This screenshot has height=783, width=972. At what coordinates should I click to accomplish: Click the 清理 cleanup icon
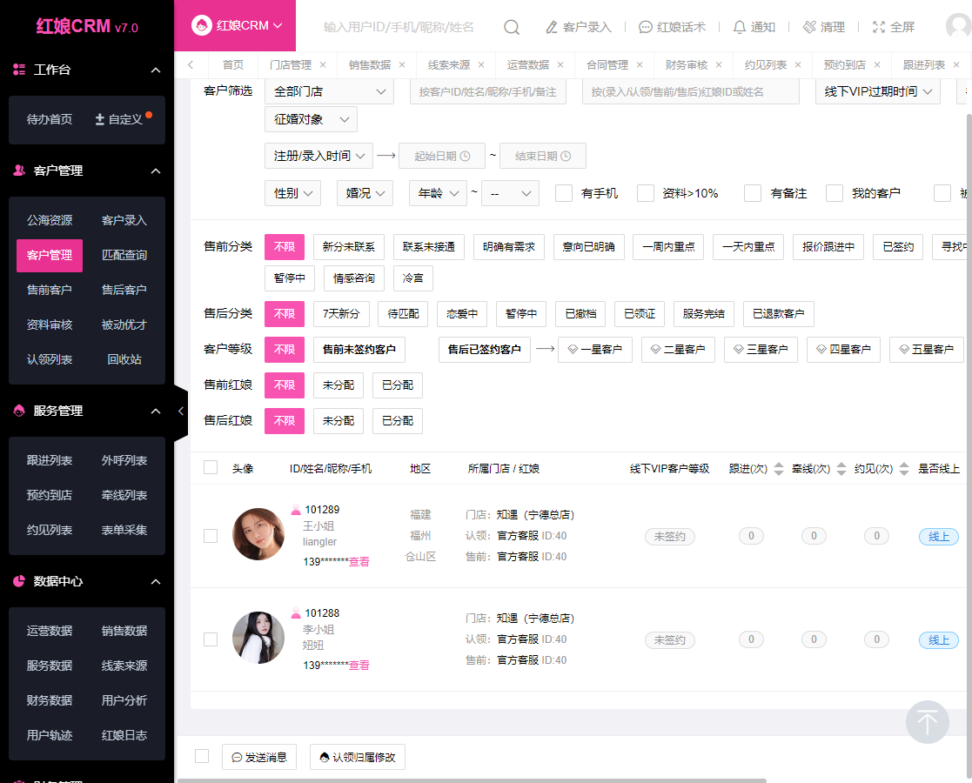click(x=809, y=27)
